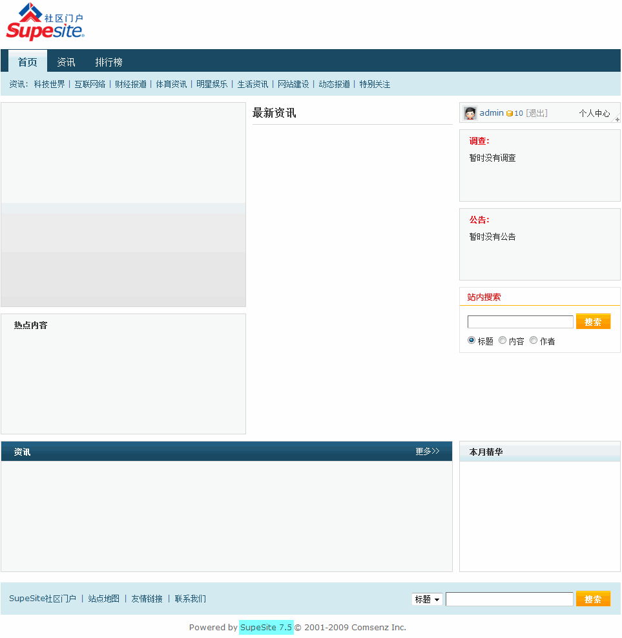Open 个人中心 user center
The image size is (622, 638).
tap(595, 112)
